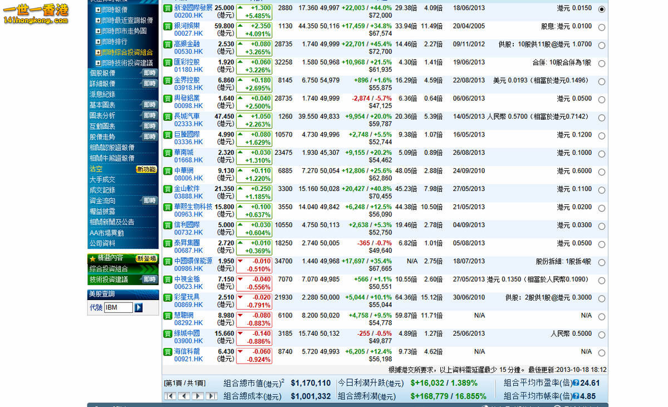
Task: Select radio button for 匯彩控股 row
Action: point(602,63)
